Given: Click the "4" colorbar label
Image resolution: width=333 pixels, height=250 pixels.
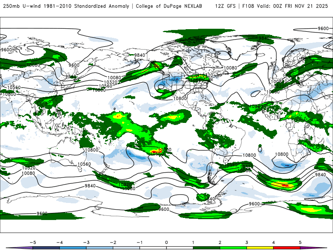Looking at the screenshot, I should pyautogui.click(x=273, y=242).
